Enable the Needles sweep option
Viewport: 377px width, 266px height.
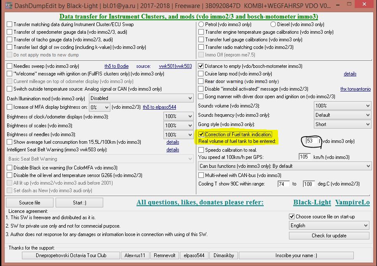click(10, 66)
